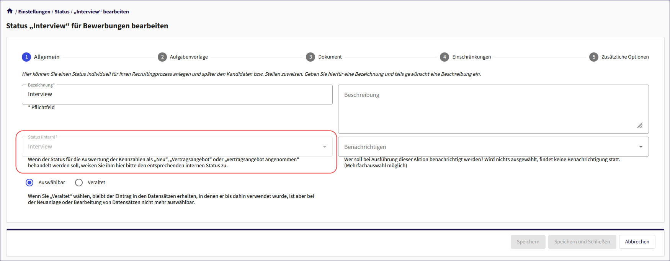Viewport: 670px width, 261px height.
Task: Click step 4 circle icon Einschränkungen
Action: pyautogui.click(x=444, y=57)
